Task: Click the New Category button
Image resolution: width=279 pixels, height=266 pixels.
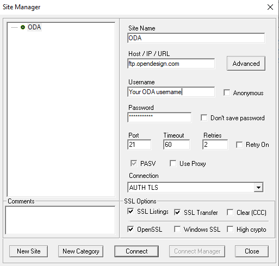Action: click(x=81, y=251)
